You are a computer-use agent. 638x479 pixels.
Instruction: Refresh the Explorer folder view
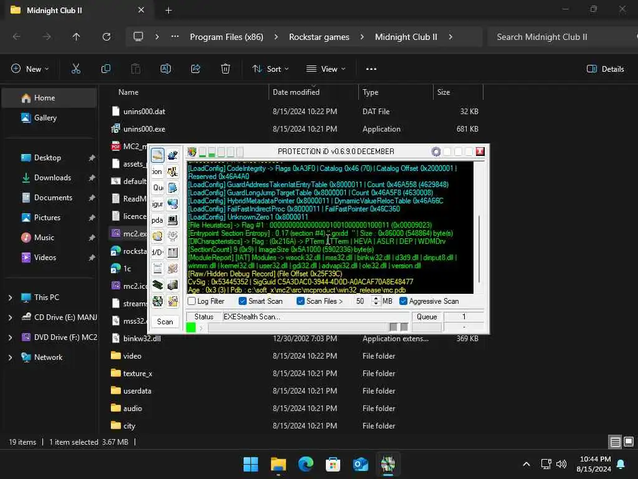107,37
